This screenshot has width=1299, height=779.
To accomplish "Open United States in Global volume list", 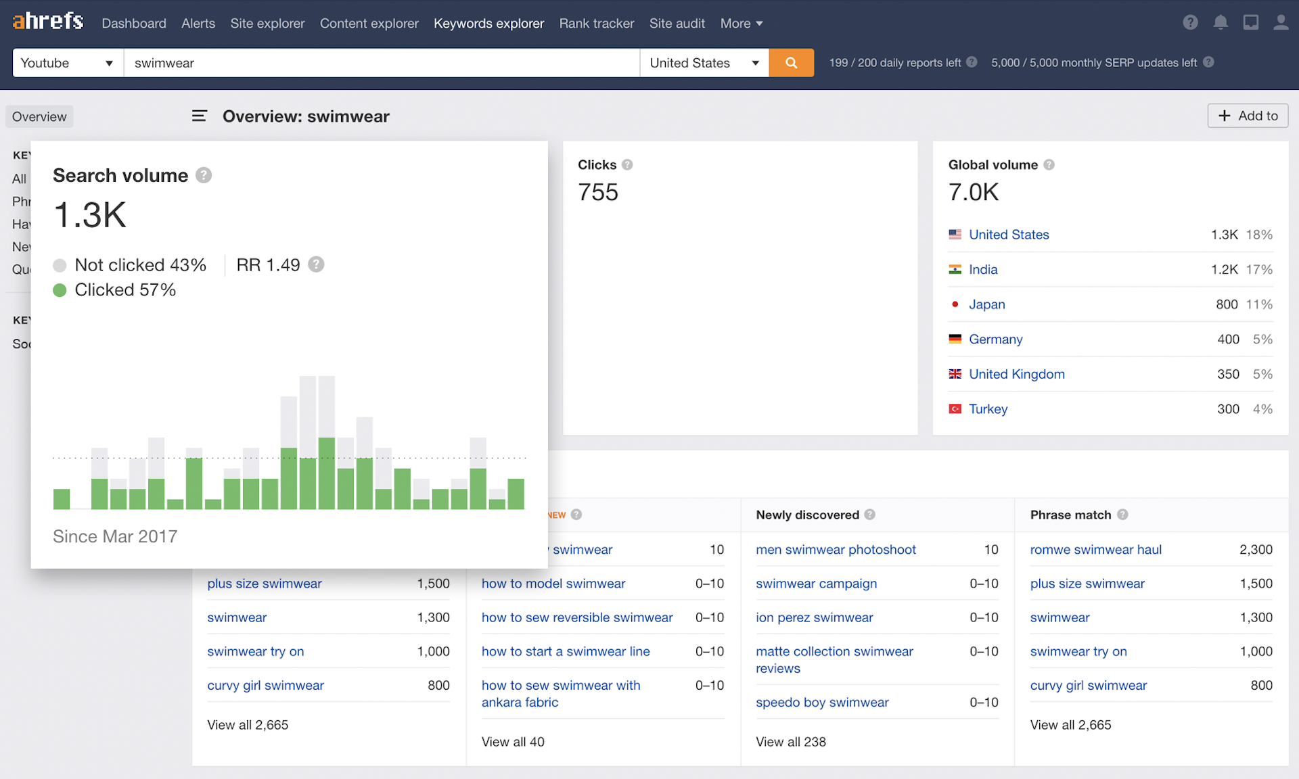I will pyautogui.click(x=1009, y=235).
